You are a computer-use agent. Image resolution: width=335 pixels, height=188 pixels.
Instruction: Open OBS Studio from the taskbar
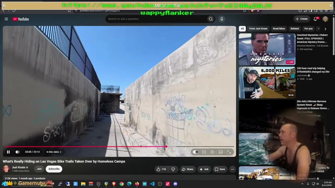click(160, 184)
